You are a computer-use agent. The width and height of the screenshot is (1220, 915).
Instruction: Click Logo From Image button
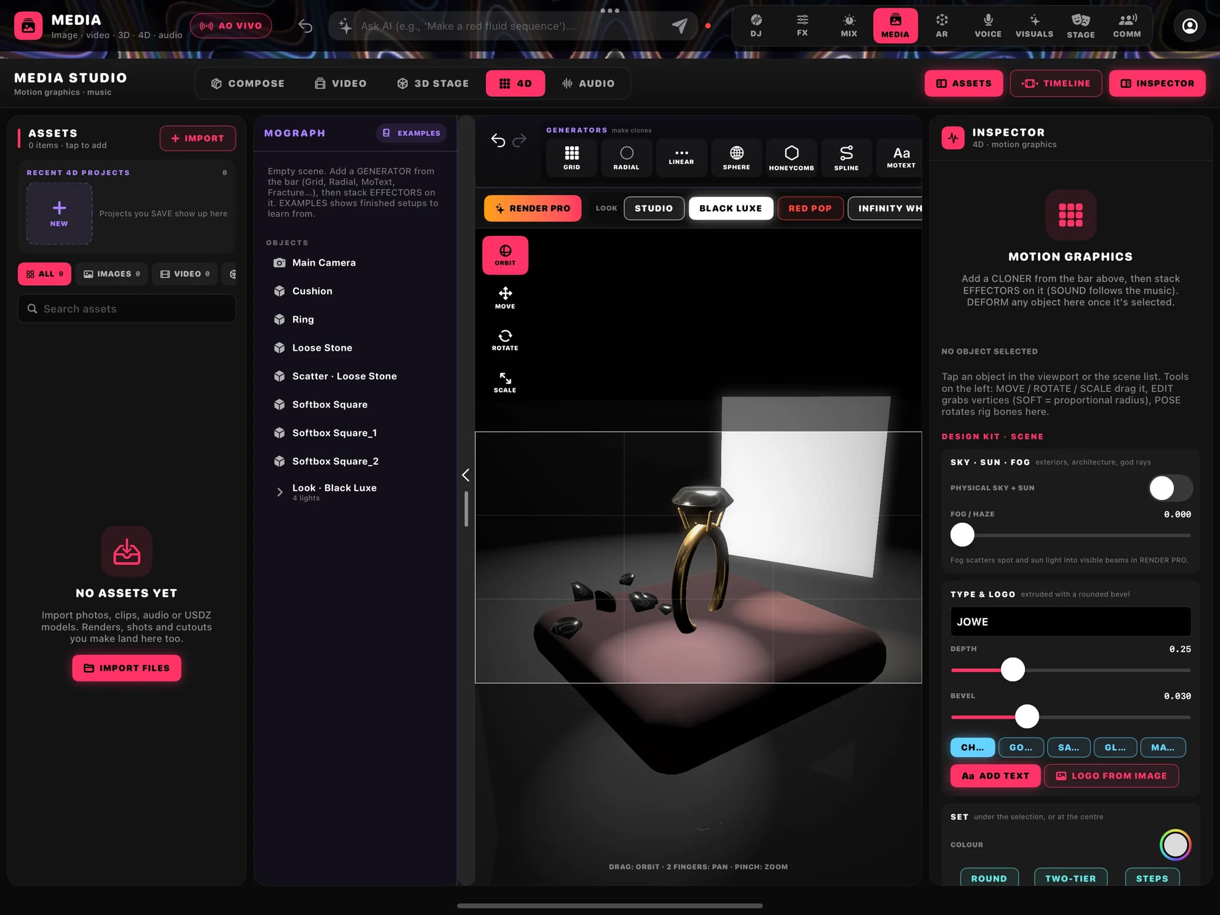(x=1111, y=775)
